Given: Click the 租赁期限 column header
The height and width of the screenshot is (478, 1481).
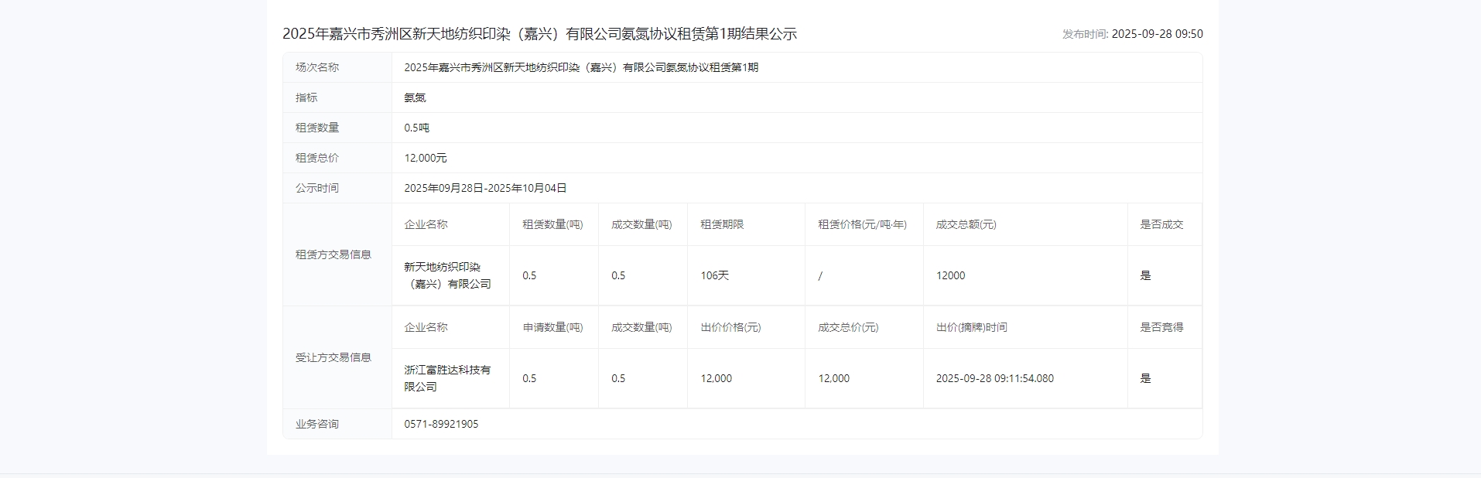Looking at the screenshot, I should (x=722, y=224).
